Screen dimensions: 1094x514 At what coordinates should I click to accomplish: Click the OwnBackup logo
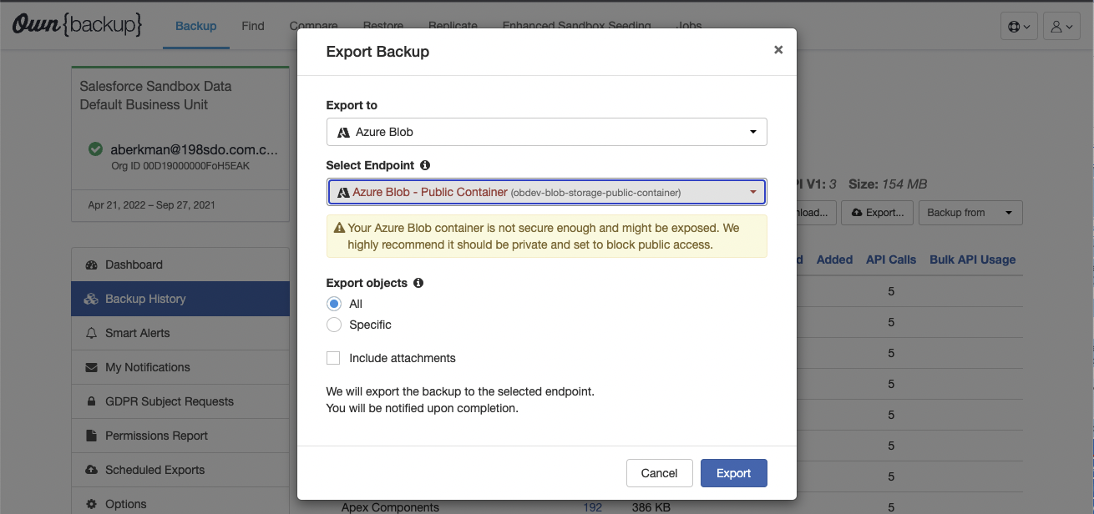point(78,25)
